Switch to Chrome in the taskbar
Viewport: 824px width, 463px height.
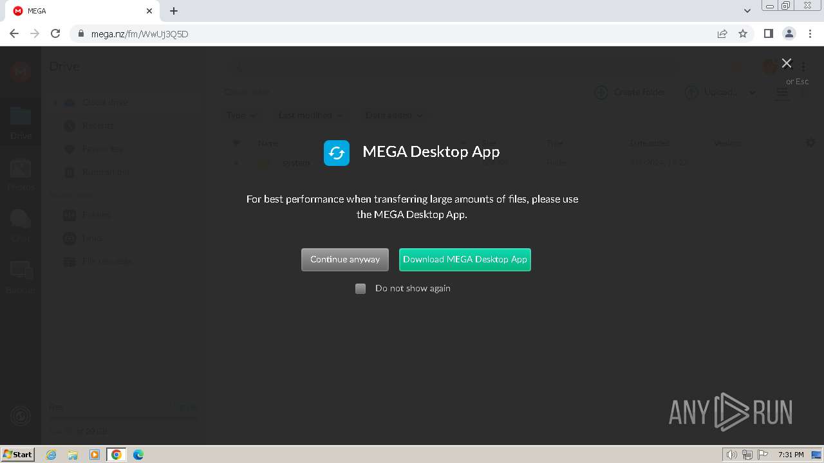point(117,455)
